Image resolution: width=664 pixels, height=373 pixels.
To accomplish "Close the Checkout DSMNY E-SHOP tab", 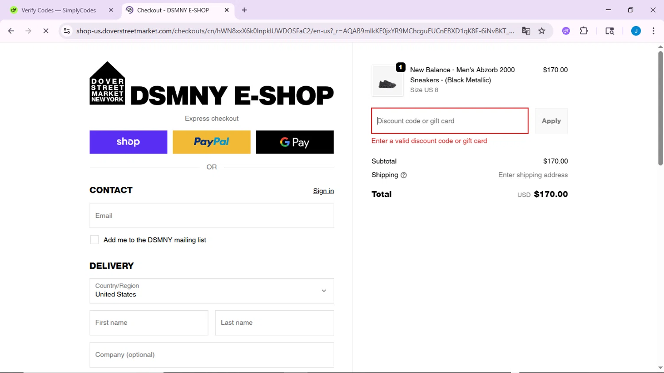I will click(227, 10).
